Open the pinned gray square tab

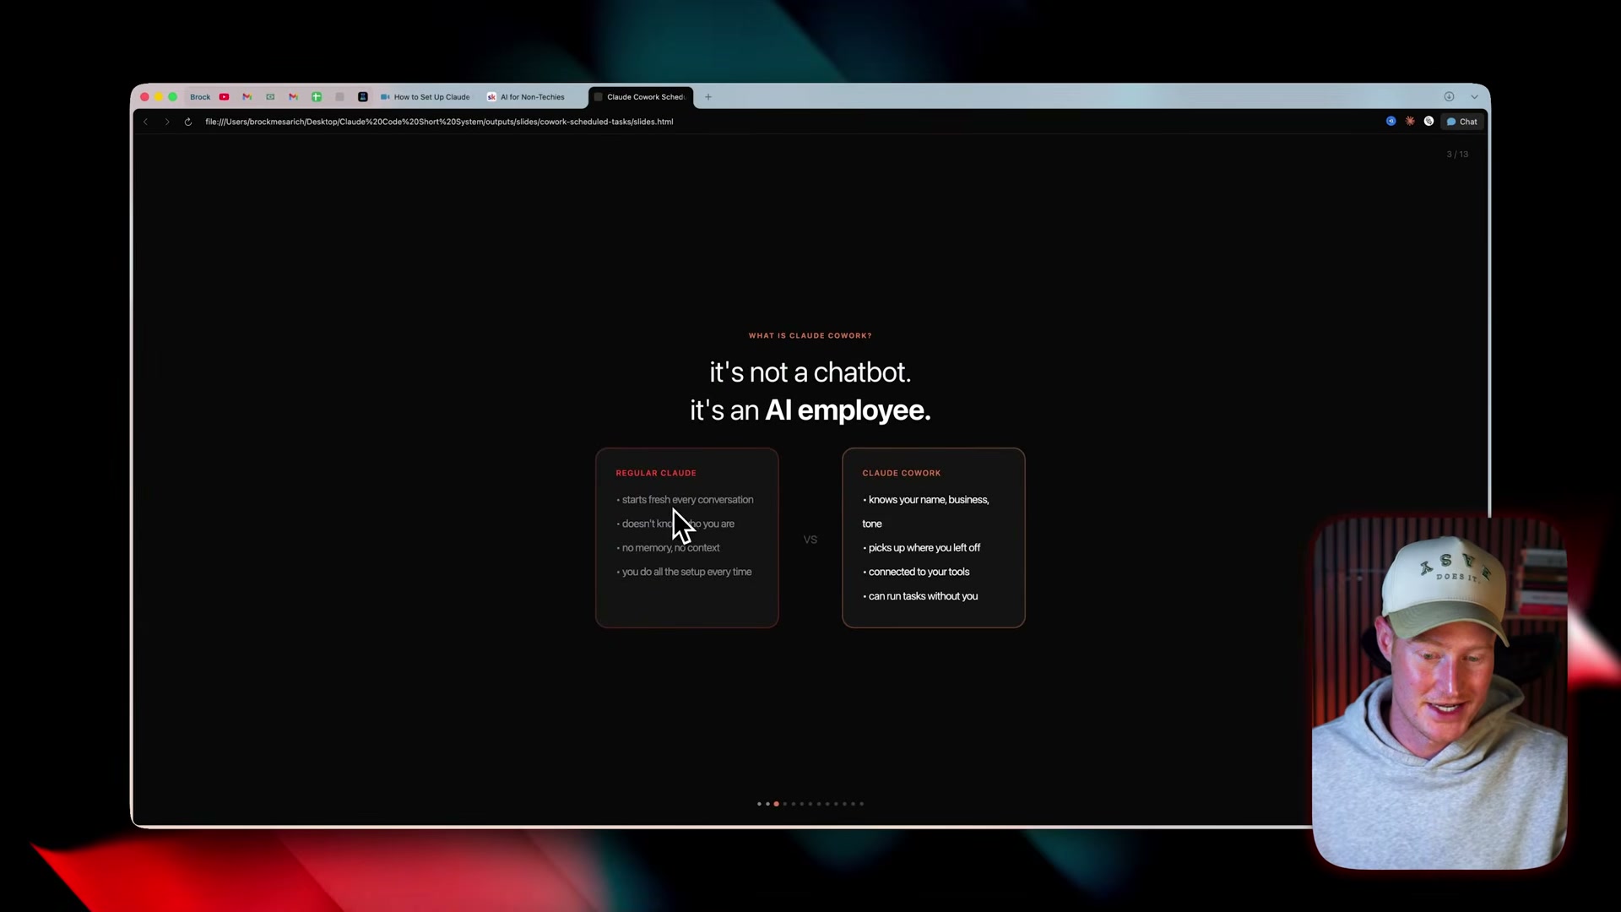340,97
